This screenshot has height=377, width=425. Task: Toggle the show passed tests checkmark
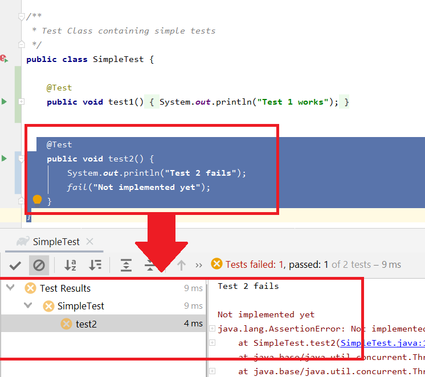tap(15, 265)
